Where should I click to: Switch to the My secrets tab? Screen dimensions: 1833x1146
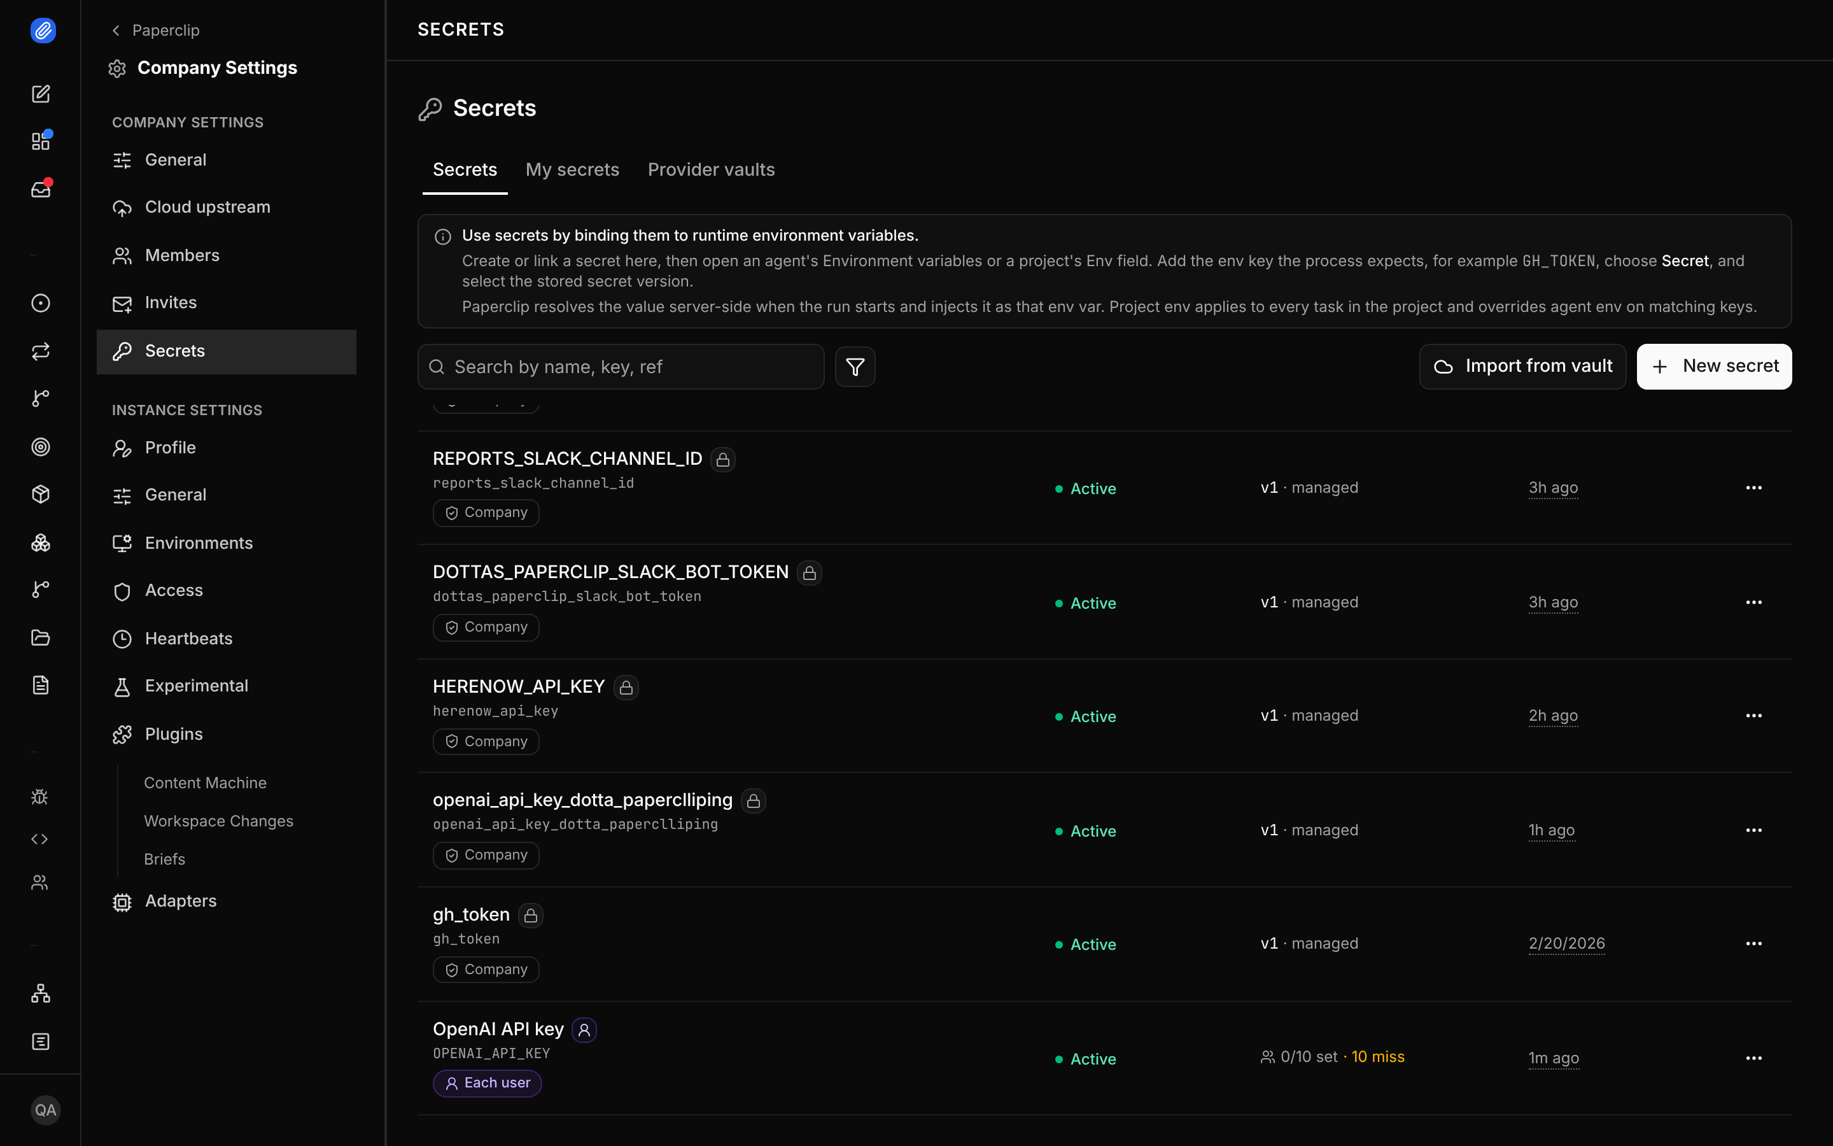(573, 170)
